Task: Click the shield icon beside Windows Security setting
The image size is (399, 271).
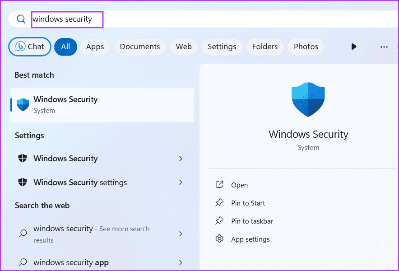Action: [23, 159]
